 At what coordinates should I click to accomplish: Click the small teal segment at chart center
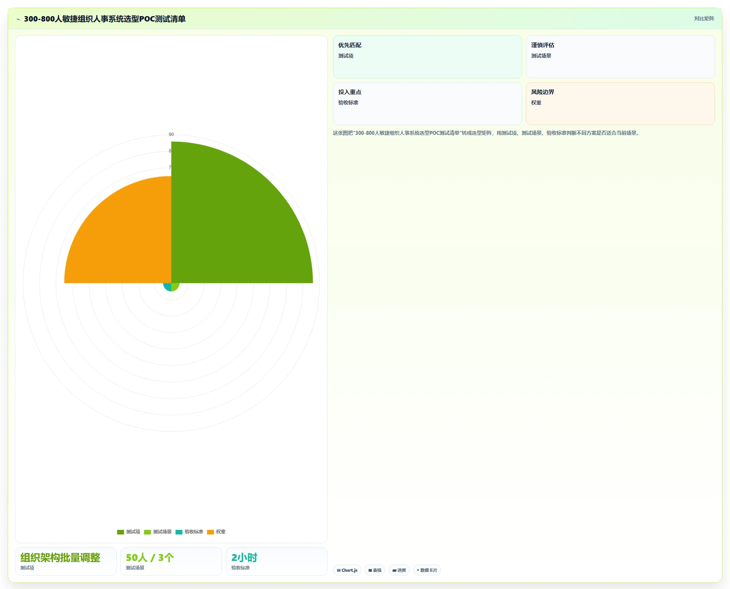coord(168,286)
